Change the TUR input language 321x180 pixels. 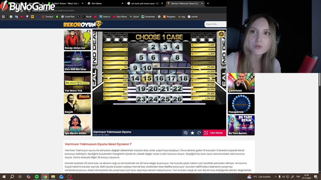(x=298, y=177)
